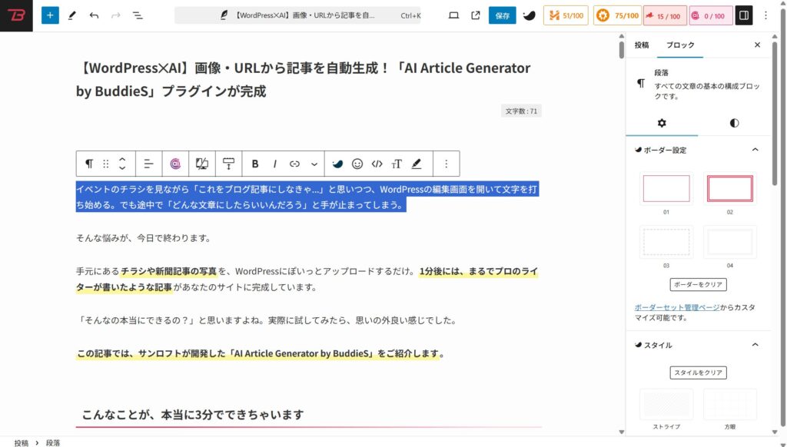Open the command palette title bar

297,15
